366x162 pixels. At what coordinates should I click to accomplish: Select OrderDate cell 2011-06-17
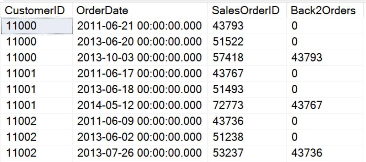140,74
